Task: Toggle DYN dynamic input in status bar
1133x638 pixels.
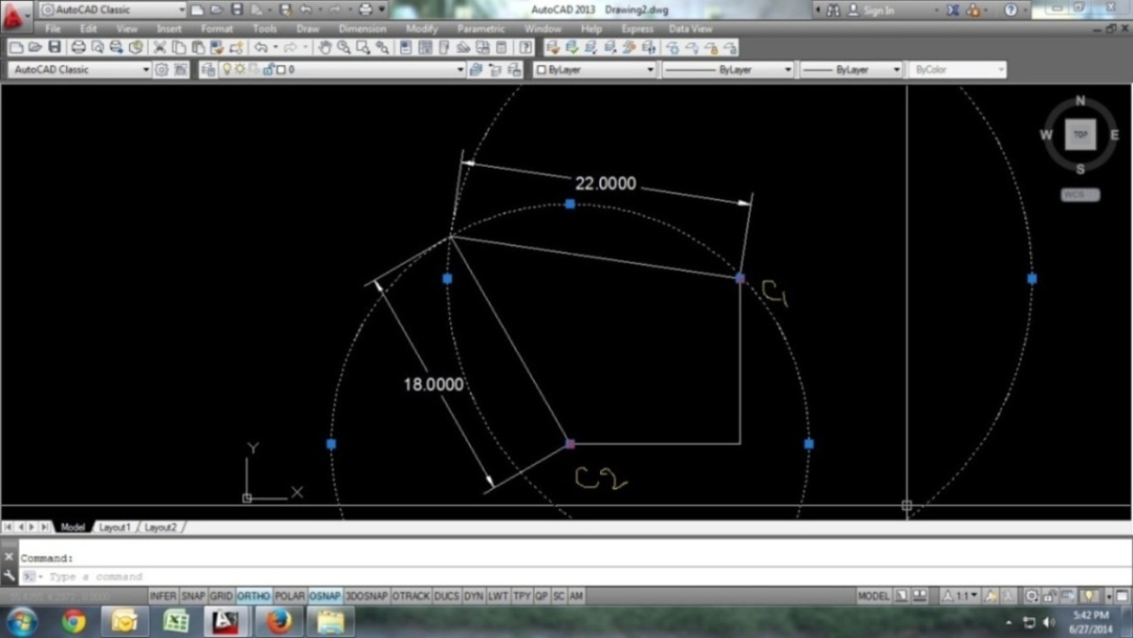Action: point(474,596)
